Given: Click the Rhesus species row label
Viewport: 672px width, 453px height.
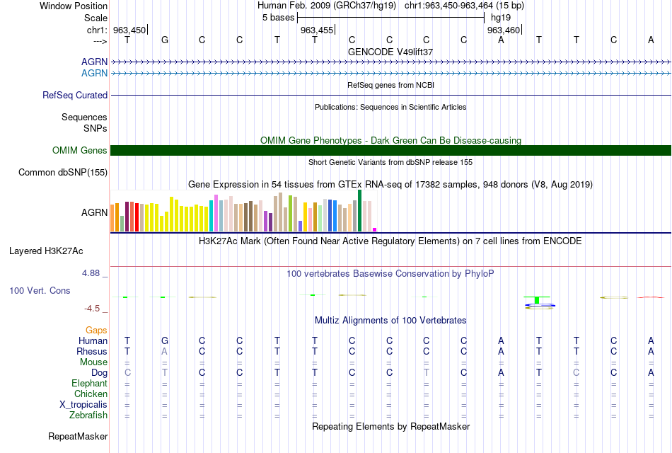Looking at the screenshot, I should point(92,351).
